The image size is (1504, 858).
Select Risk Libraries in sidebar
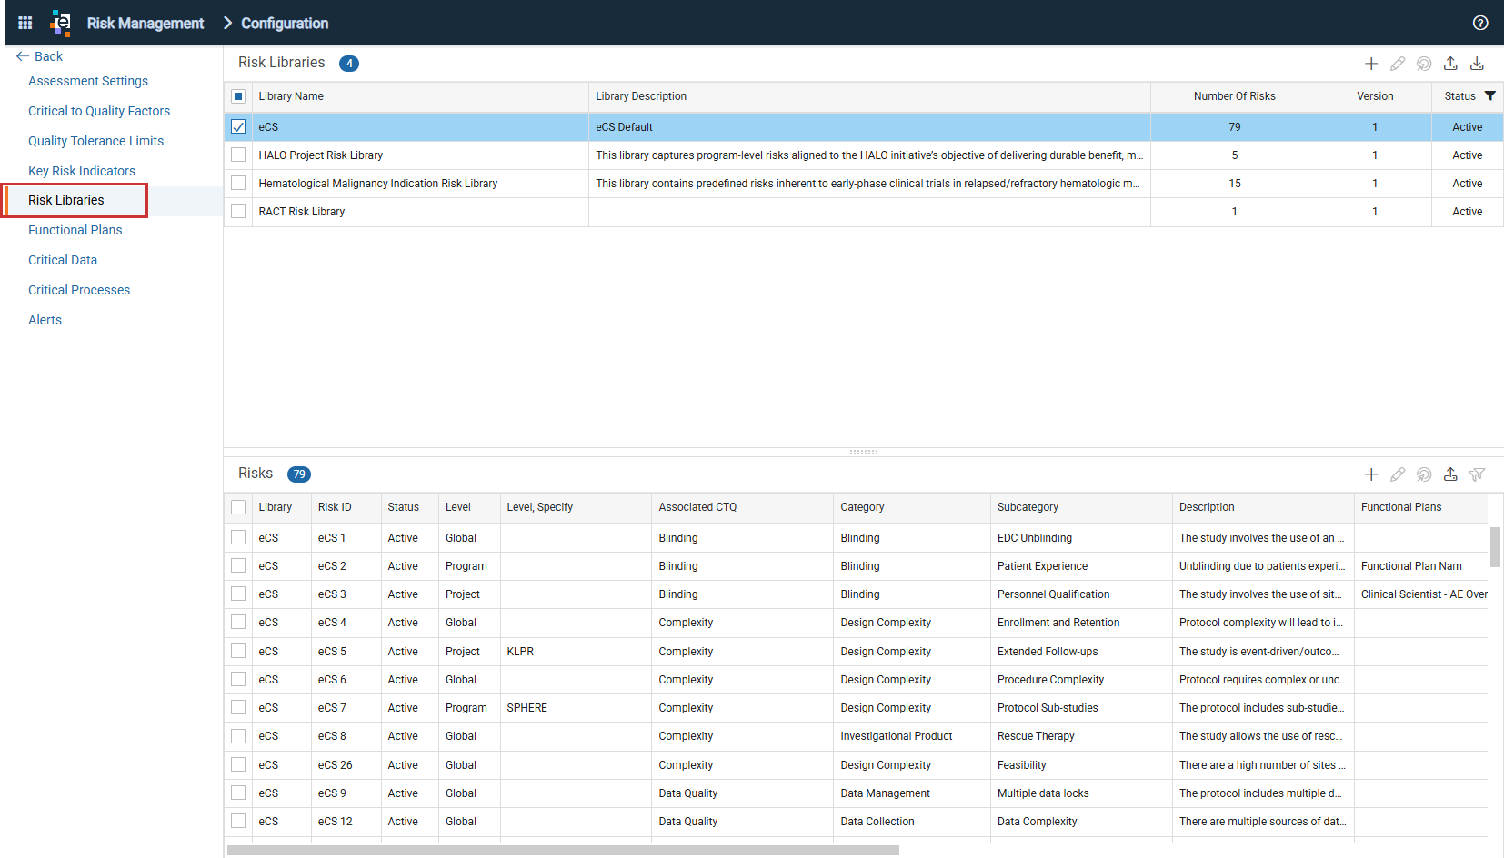(65, 200)
